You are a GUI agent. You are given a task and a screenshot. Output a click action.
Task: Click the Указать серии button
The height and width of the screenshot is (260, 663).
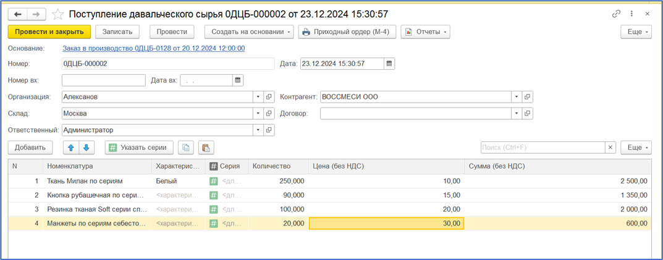[139, 148]
